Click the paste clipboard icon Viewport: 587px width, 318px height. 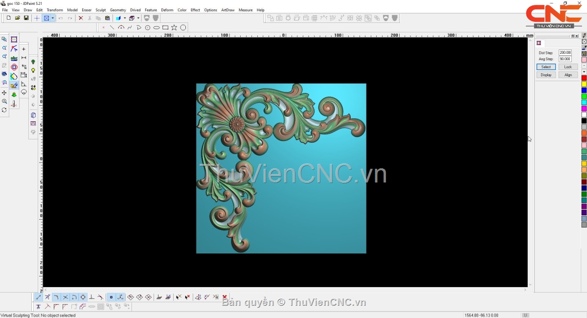tap(107, 18)
